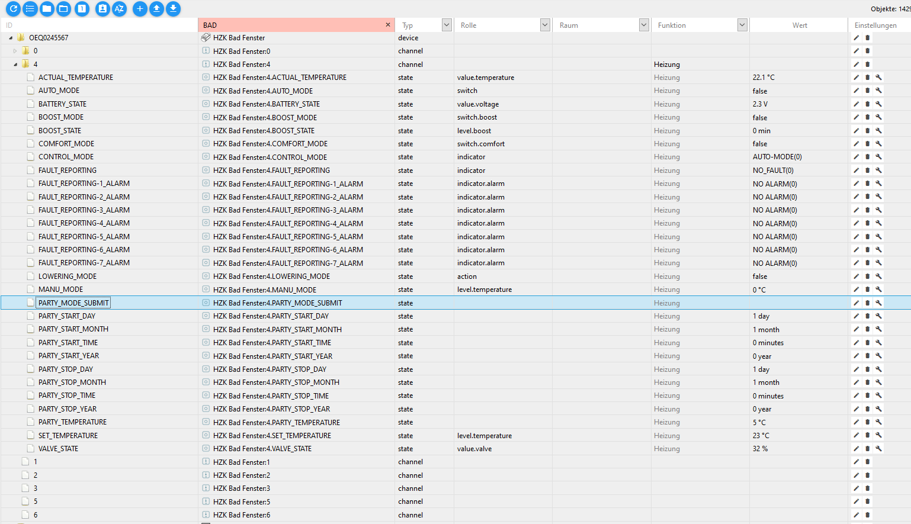The image size is (911, 524).
Task: Click the 'value.valve' role cell
Action: (474, 449)
